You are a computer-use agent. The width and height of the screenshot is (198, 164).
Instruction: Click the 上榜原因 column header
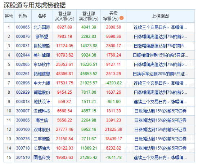coord(160,16)
